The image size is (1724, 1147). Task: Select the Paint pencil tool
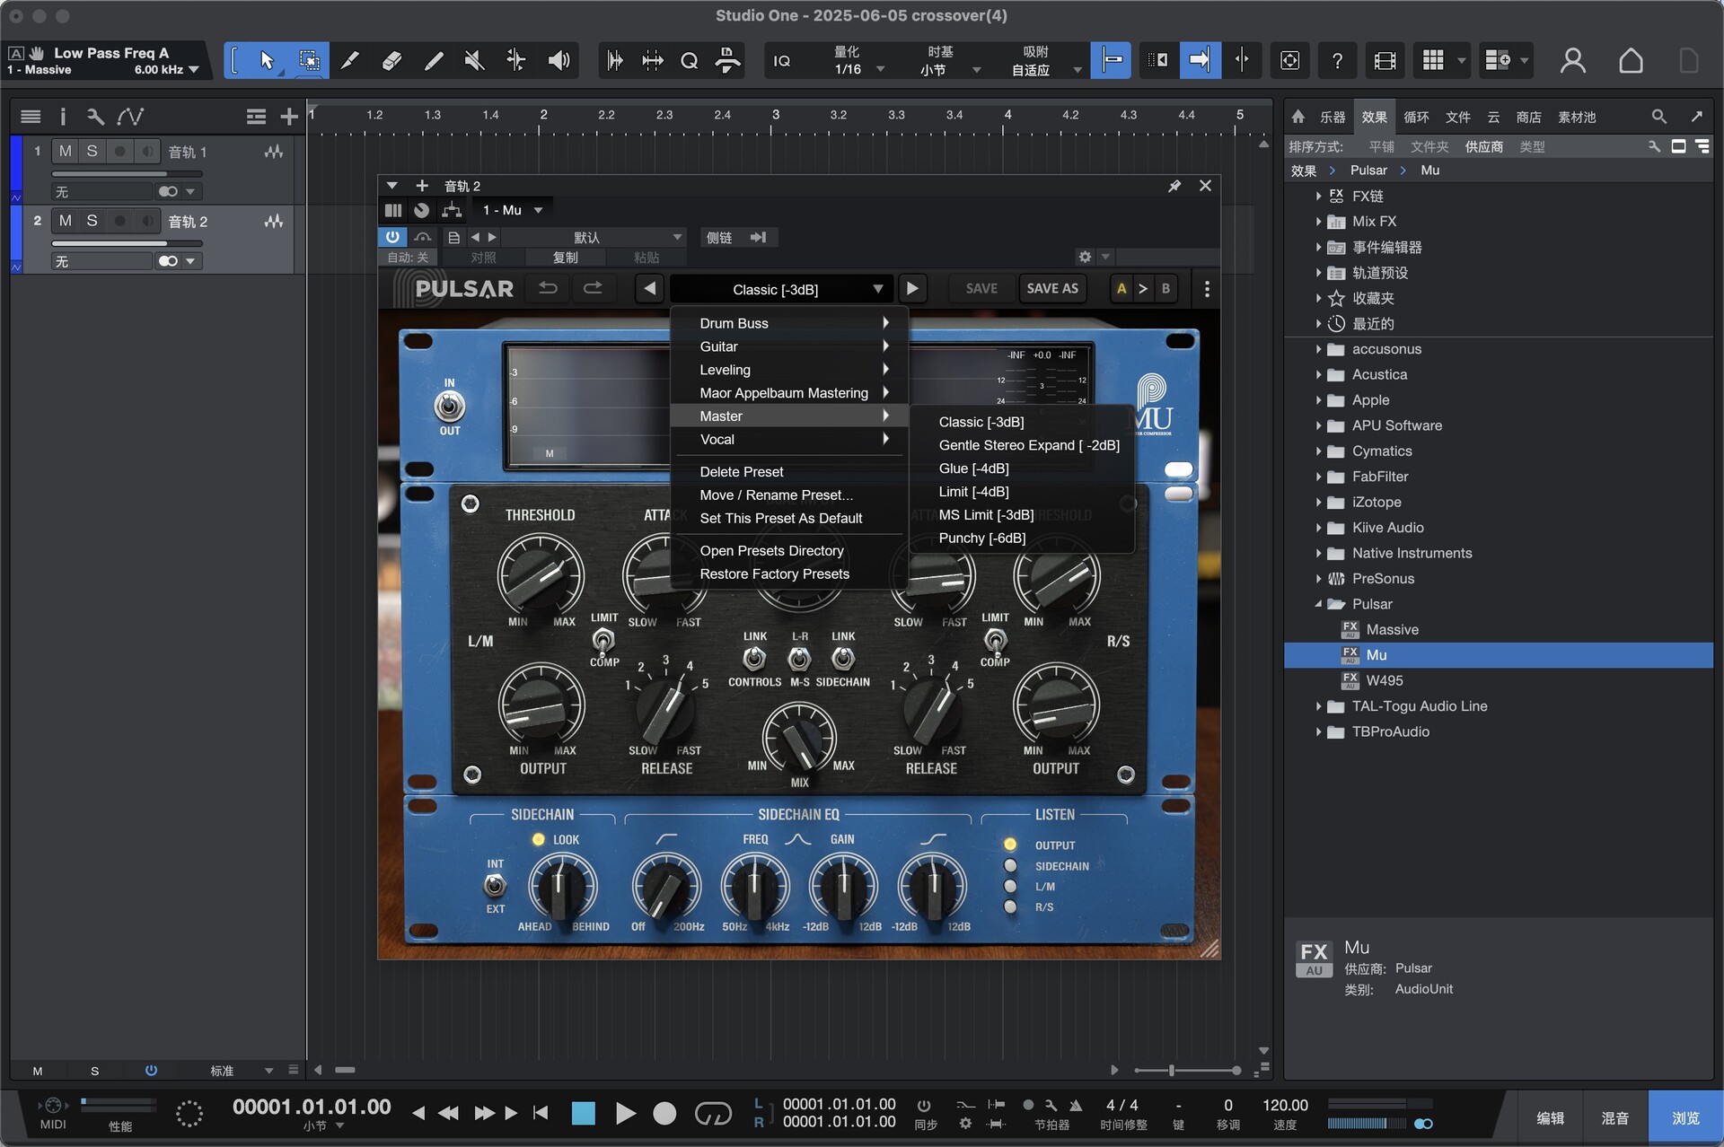[434, 60]
